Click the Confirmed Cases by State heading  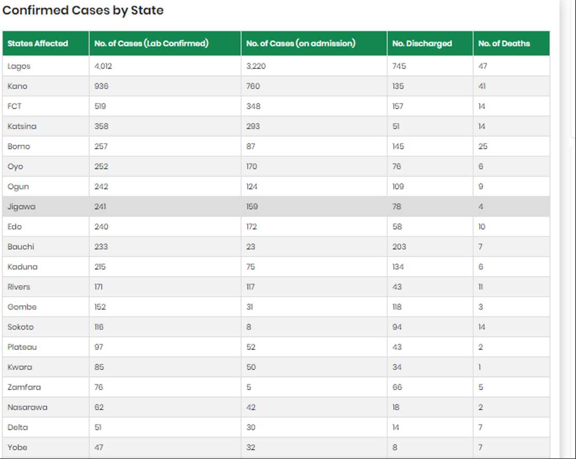(x=83, y=10)
